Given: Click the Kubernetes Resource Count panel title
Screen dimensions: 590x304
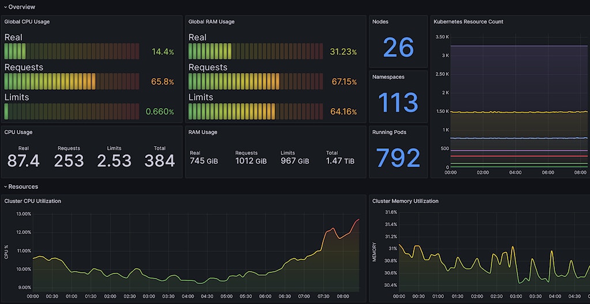Looking at the screenshot, I should tap(467, 22).
